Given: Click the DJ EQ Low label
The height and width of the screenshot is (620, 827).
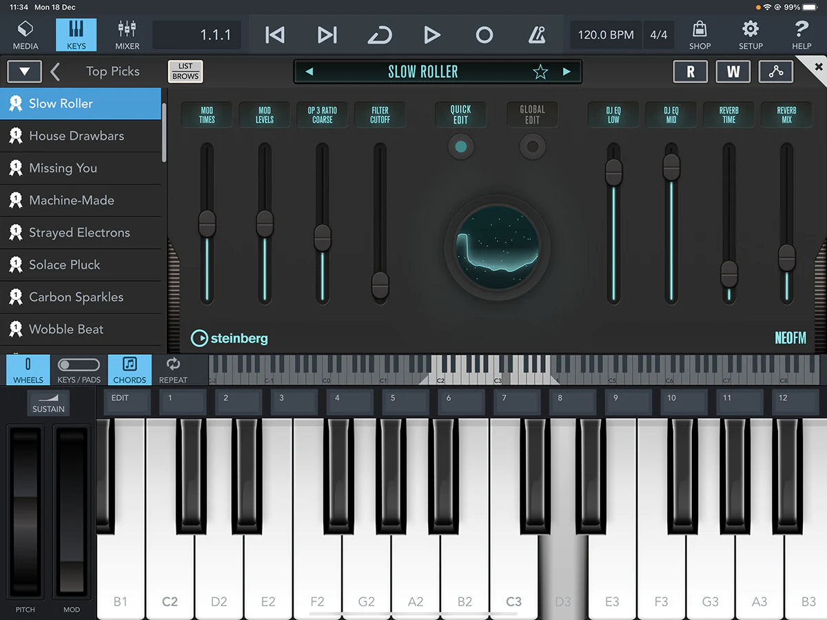Looking at the screenshot, I should tap(613, 115).
